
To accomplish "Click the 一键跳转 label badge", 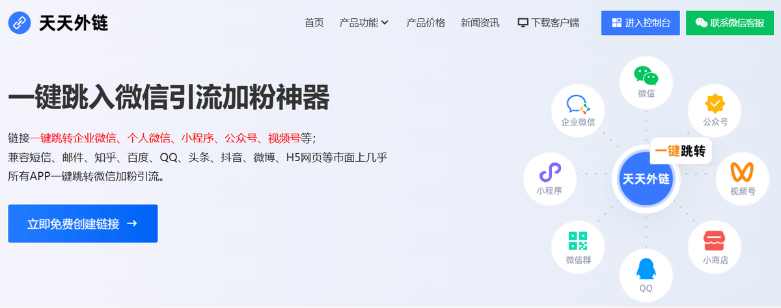I will tap(681, 151).
